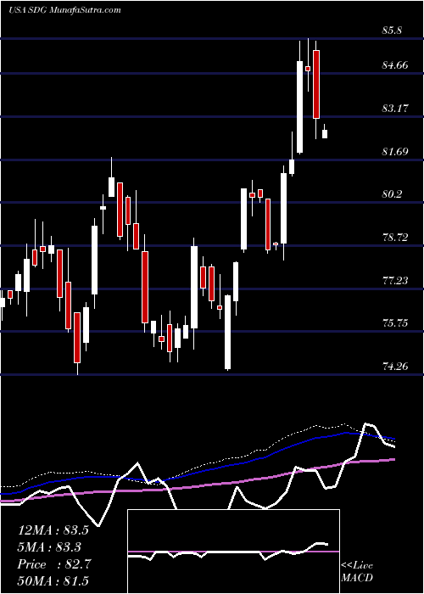Image resolution: width=424 pixels, height=594 pixels.
Task: Click the 78.72 price axis label
Action: coord(395,238)
